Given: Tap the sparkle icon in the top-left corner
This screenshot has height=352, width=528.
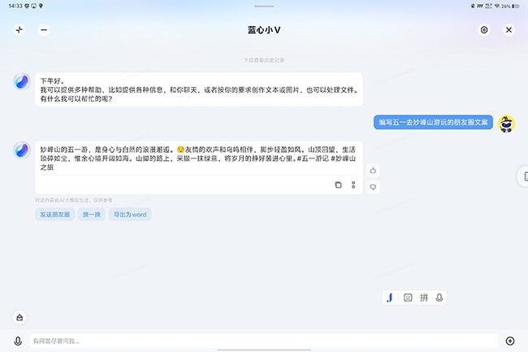Looking at the screenshot, I should tap(19, 30).
